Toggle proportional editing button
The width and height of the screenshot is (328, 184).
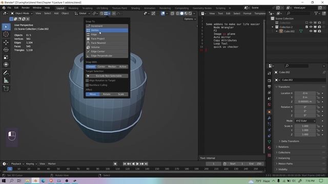114,13
